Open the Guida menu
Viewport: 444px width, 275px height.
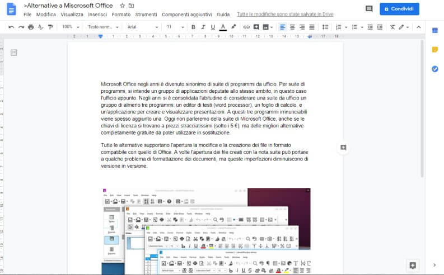pos(223,15)
